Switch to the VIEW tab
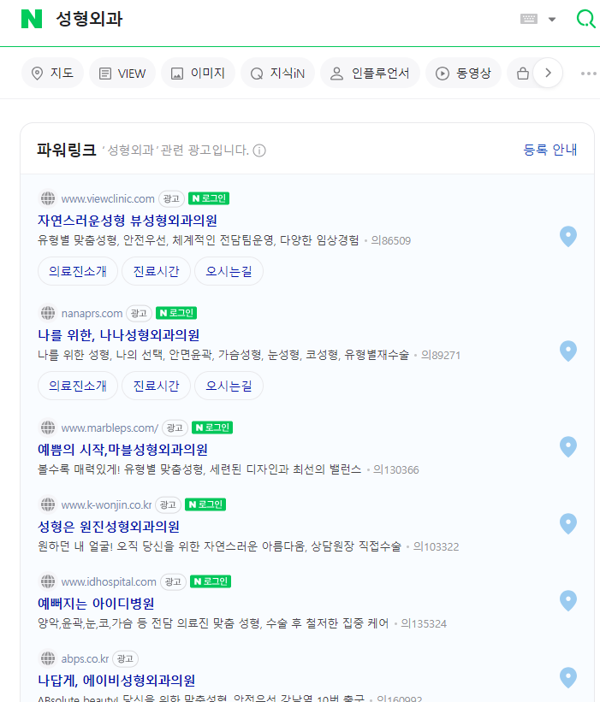 [122, 73]
